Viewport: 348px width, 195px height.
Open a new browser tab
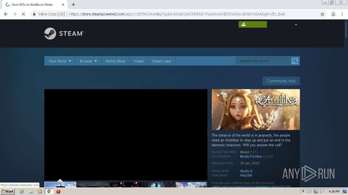click(x=73, y=5)
